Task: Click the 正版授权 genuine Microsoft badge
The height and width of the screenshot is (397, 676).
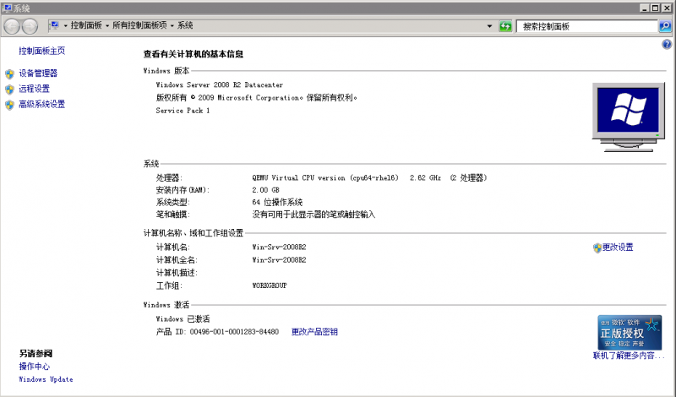Action: point(630,332)
